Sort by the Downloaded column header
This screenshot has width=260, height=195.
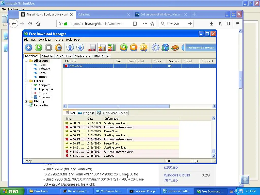[x=139, y=61]
